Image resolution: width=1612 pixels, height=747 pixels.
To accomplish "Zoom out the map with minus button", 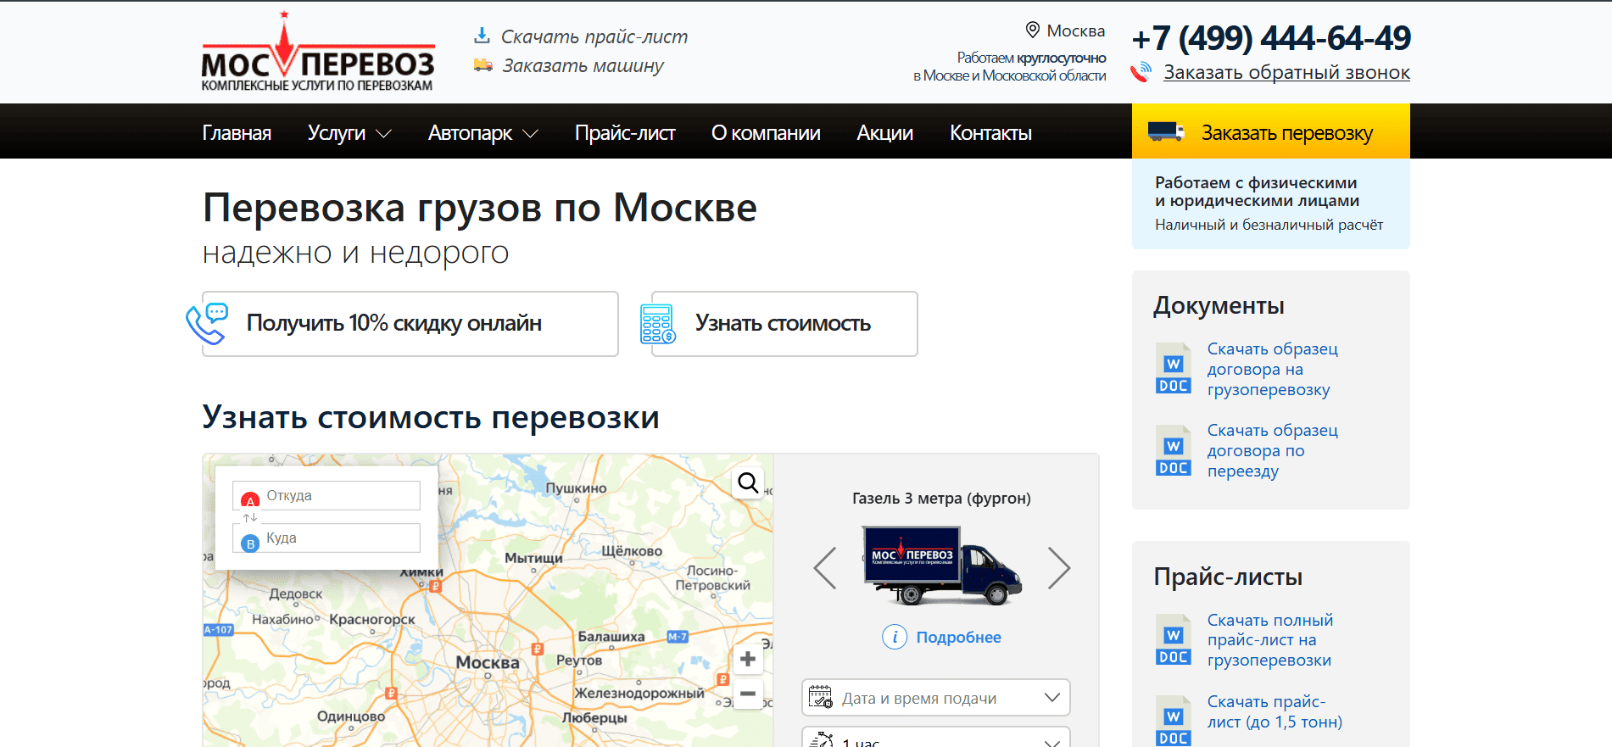I will [747, 694].
